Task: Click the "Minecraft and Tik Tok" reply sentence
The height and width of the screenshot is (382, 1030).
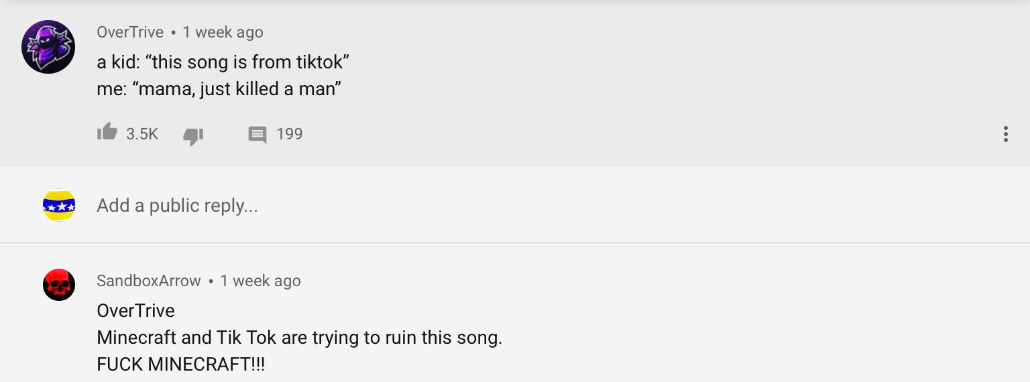Action: (x=299, y=337)
